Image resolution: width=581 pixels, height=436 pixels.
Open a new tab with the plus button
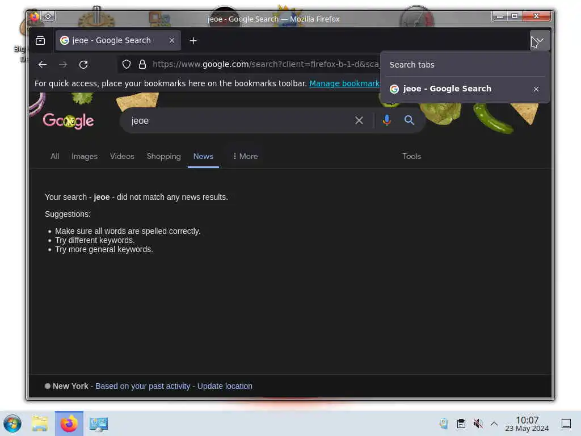tap(193, 40)
